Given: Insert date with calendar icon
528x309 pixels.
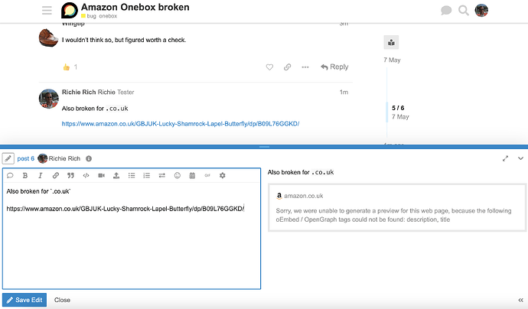Looking at the screenshot, I should point(192,175).
